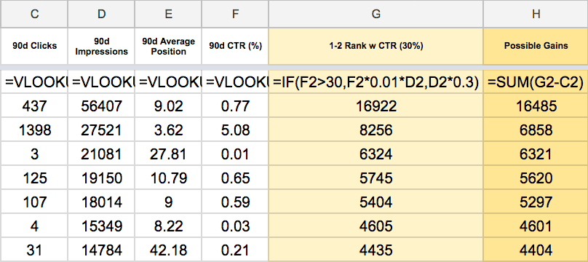Select the IF(F2>30...) formula cell
Viewport: 588px width, 262px height.
pos(376,82)
